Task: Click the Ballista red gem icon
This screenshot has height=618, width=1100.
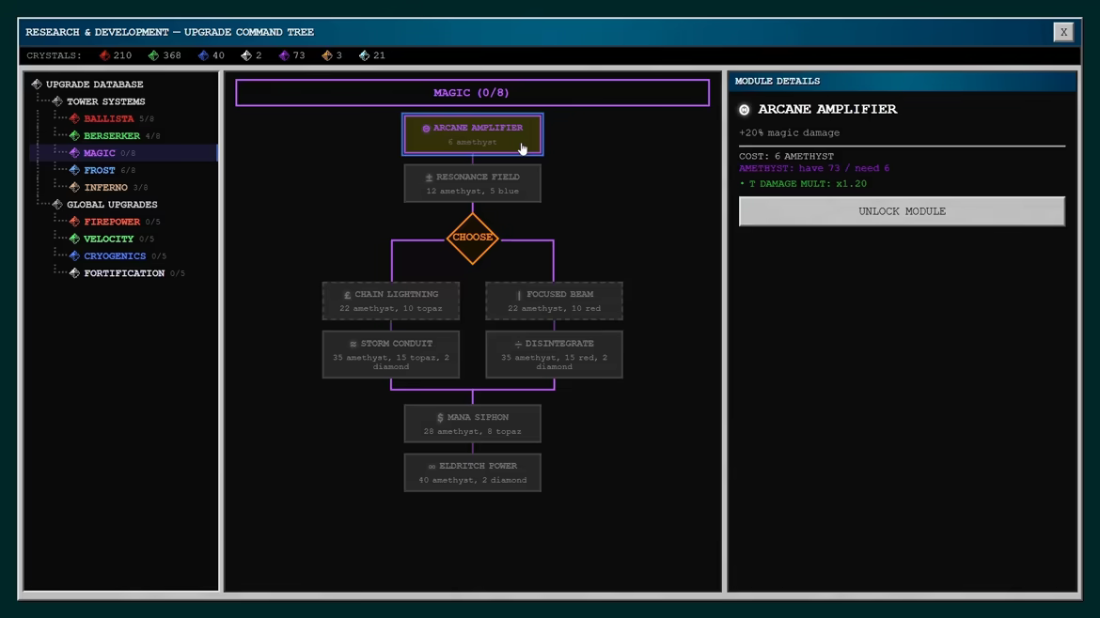Action: [x=74, y=118]
